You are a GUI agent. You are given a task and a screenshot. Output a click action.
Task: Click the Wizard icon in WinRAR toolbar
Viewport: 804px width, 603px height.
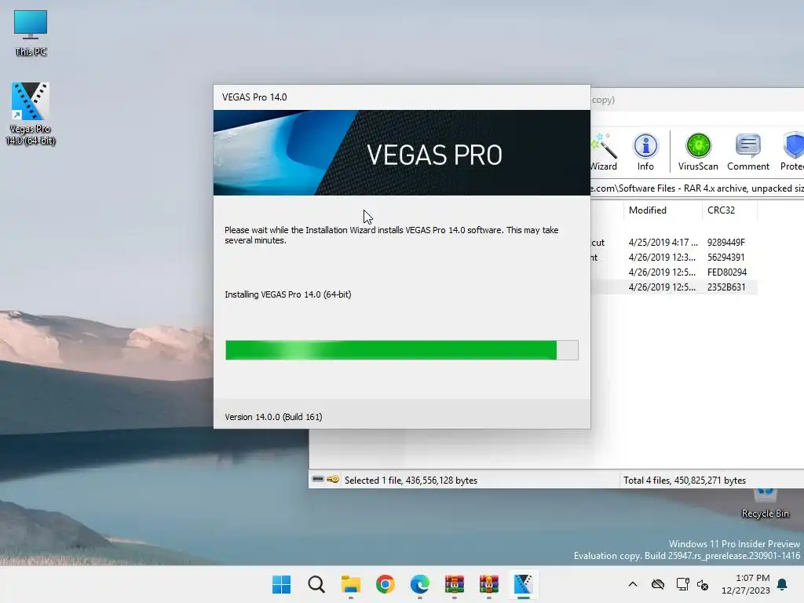(604, 152)
